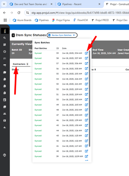Open the Azure Boards bookmark

[22, 20]
